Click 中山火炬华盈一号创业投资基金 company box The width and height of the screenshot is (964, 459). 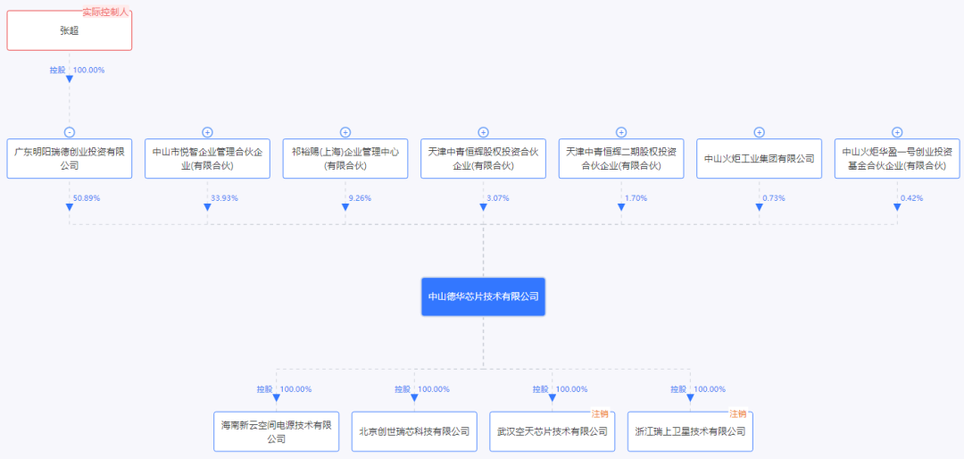(x=897, y=159)
